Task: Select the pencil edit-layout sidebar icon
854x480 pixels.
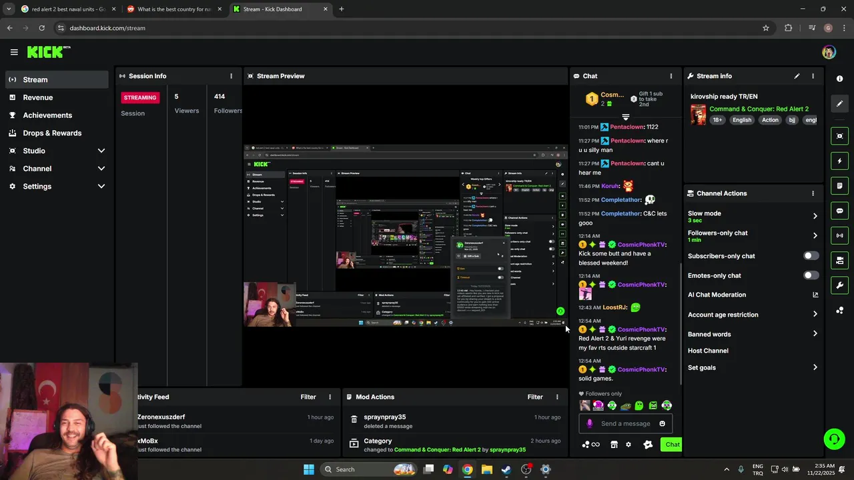Action: tap(839, 103)
